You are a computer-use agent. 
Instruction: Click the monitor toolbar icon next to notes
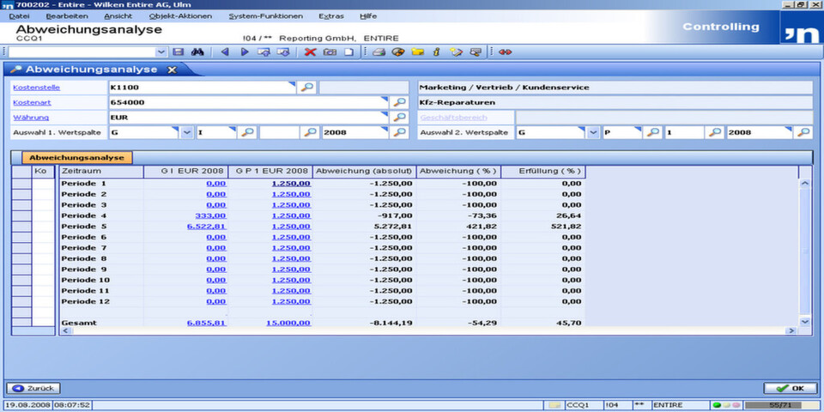tap(476, 52)
